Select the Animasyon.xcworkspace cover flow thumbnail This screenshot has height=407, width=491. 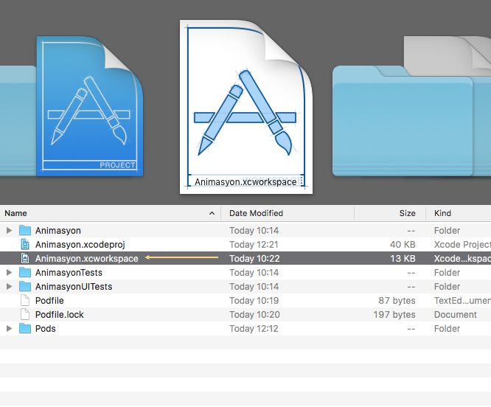pyautogui.click(x=246, y=107)
